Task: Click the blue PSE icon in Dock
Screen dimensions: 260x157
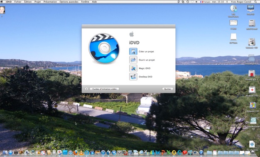Action: tap(65, 152)
